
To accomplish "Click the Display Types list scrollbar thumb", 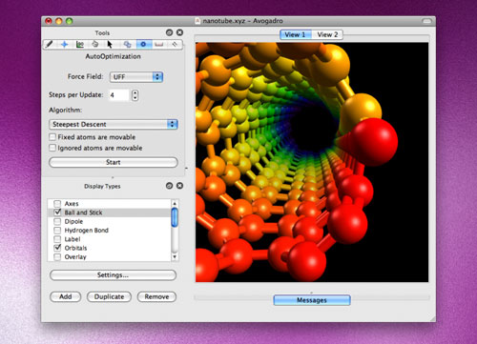I will point(175,217).
